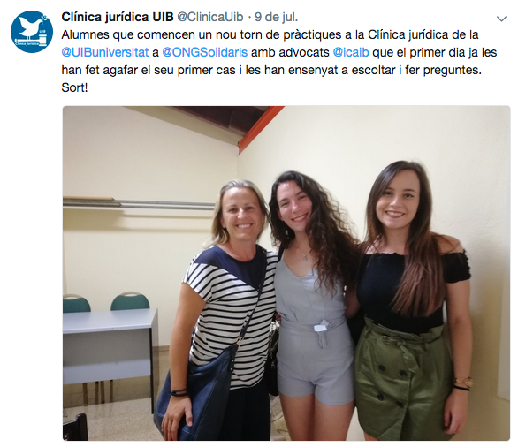Screen dimensions: 518x447
Task: Follow the @UIBuniversitat mention
Action: (105, 52)
